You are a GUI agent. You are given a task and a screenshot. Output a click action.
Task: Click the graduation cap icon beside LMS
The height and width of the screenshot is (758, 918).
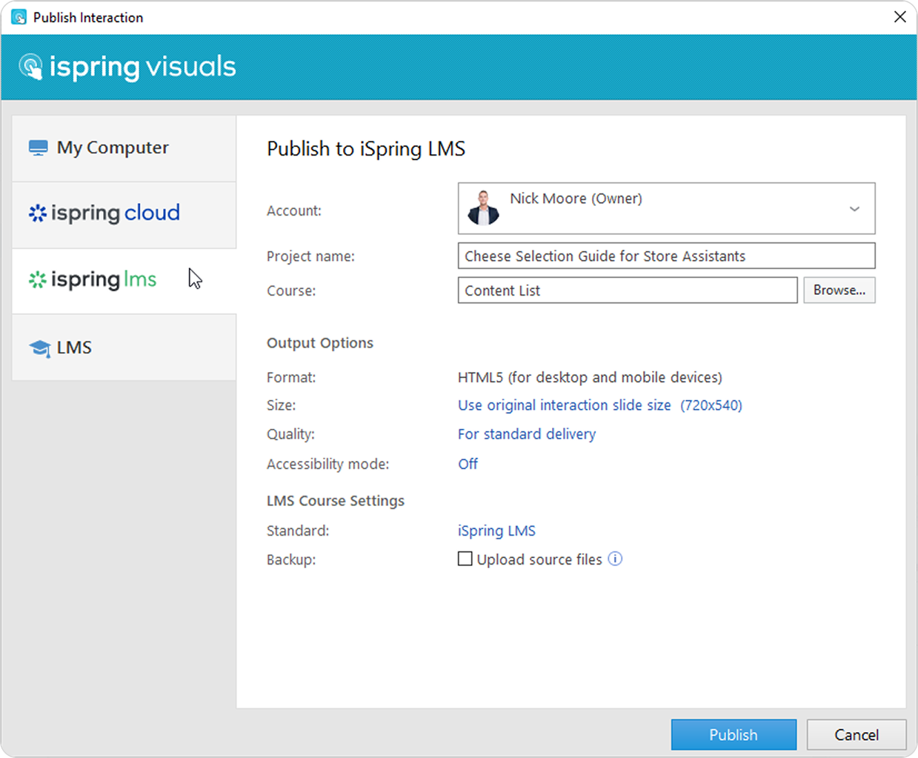tap(39, 348)
